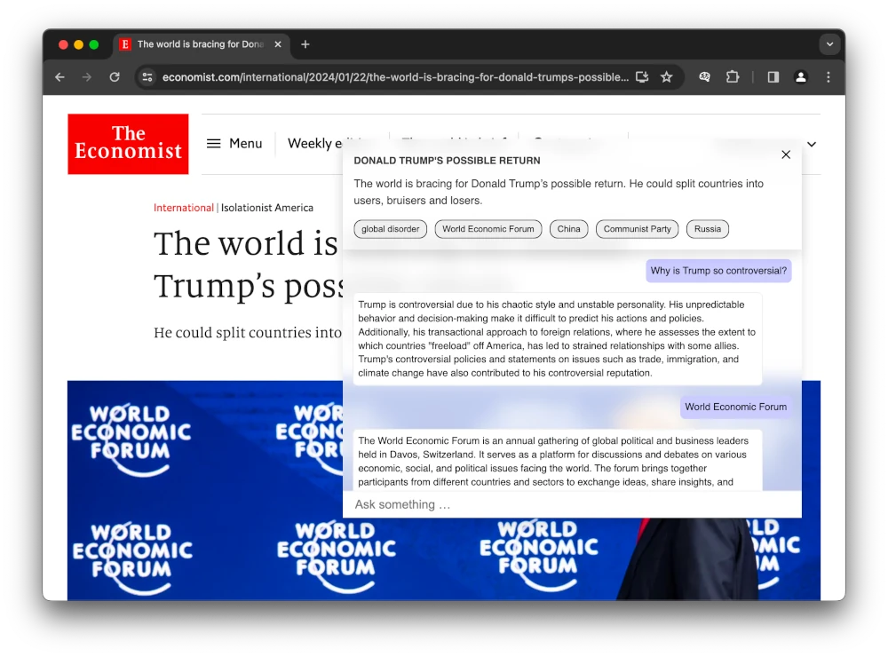Follow the International section link
The image size is (888, 657).
[183, 208]
